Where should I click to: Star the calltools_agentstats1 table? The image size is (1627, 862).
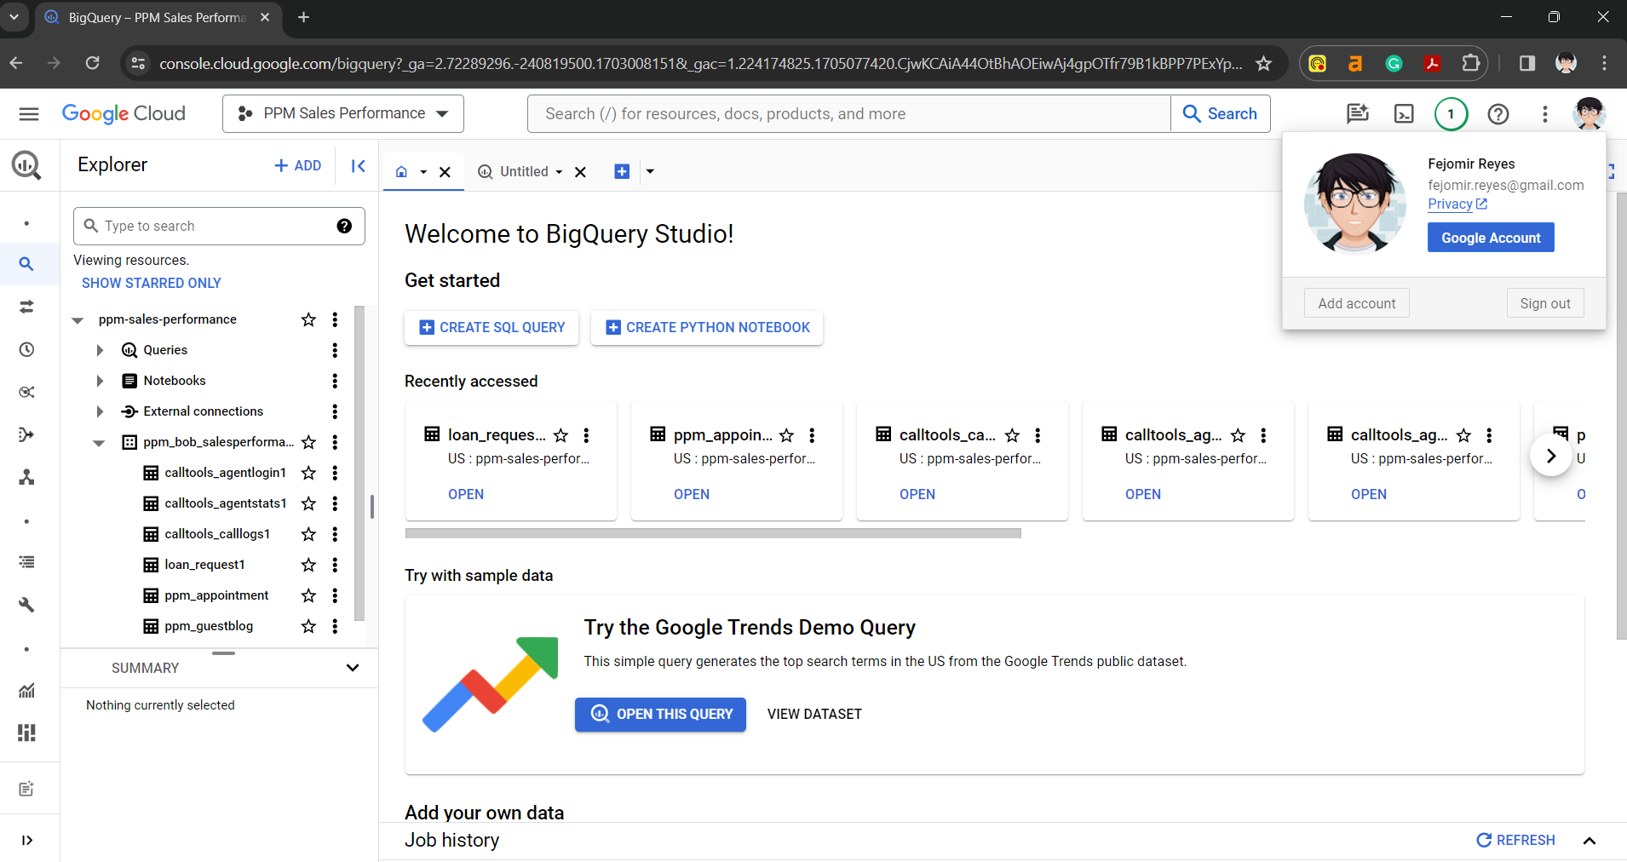pos(308,503)
